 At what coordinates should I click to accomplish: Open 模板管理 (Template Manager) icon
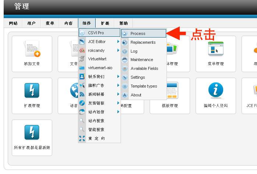[x=170, y=96]
